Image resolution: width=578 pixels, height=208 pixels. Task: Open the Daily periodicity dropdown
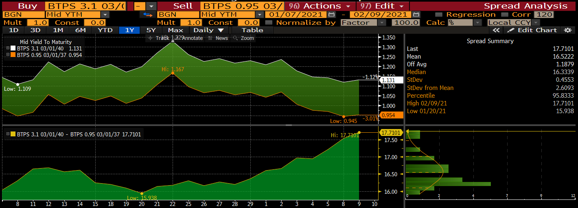[209, 30]
